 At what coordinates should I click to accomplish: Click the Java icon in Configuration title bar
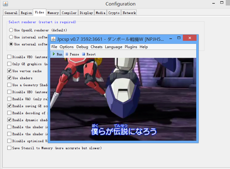(x=5, y=4)
